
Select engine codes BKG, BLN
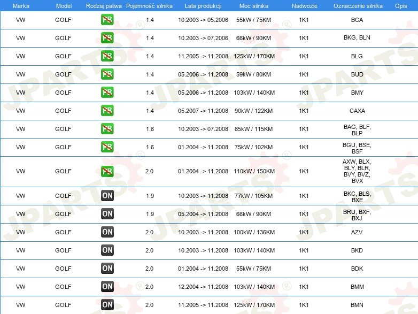coord(357,37)
